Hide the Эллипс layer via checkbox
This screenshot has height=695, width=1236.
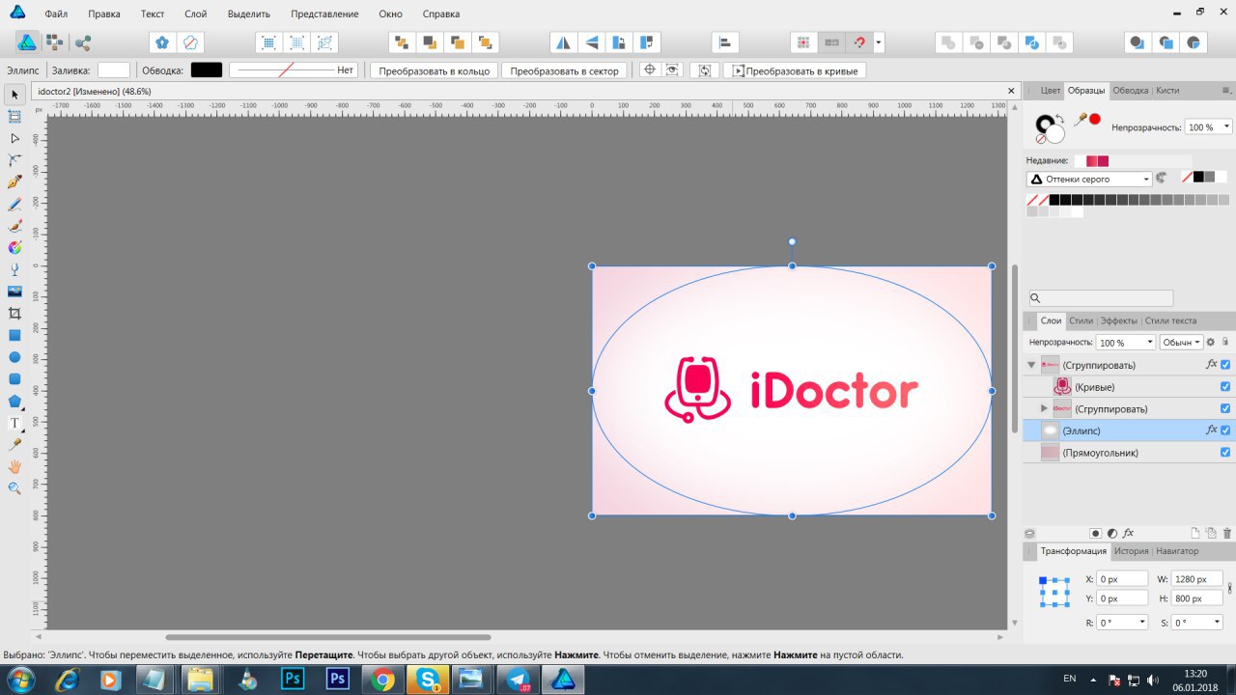point(1225,431)
